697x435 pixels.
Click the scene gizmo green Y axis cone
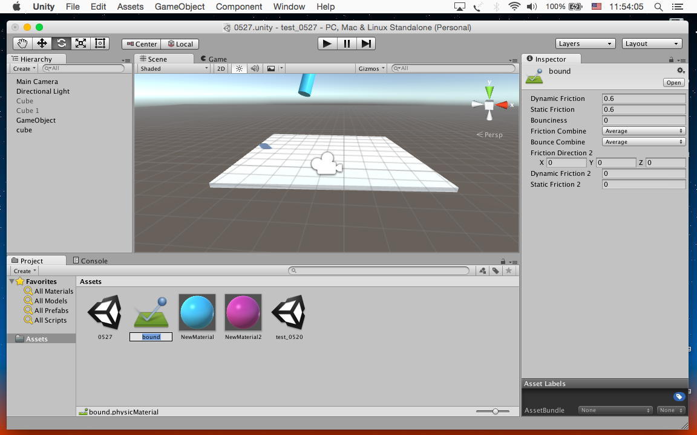[489, 92]
